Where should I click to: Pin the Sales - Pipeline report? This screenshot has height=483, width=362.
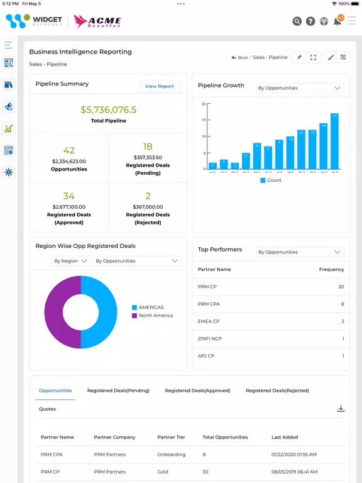point(299,57)
